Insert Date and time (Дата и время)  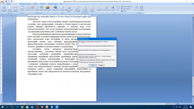click(125, 9)
